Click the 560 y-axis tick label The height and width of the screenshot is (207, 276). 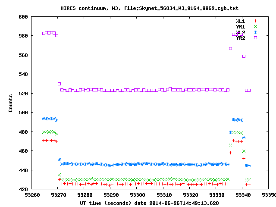coord(23,55)
